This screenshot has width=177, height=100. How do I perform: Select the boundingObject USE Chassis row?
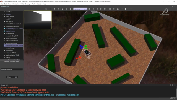pos(14,29)
